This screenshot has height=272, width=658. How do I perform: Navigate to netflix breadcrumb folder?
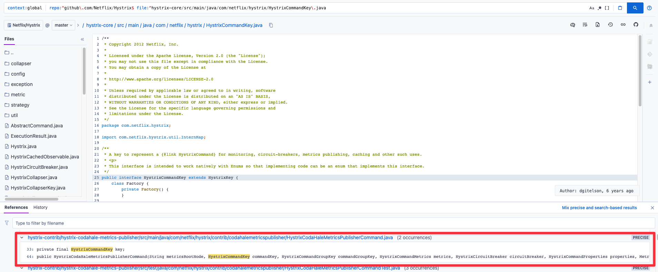(x=176, y=25)
